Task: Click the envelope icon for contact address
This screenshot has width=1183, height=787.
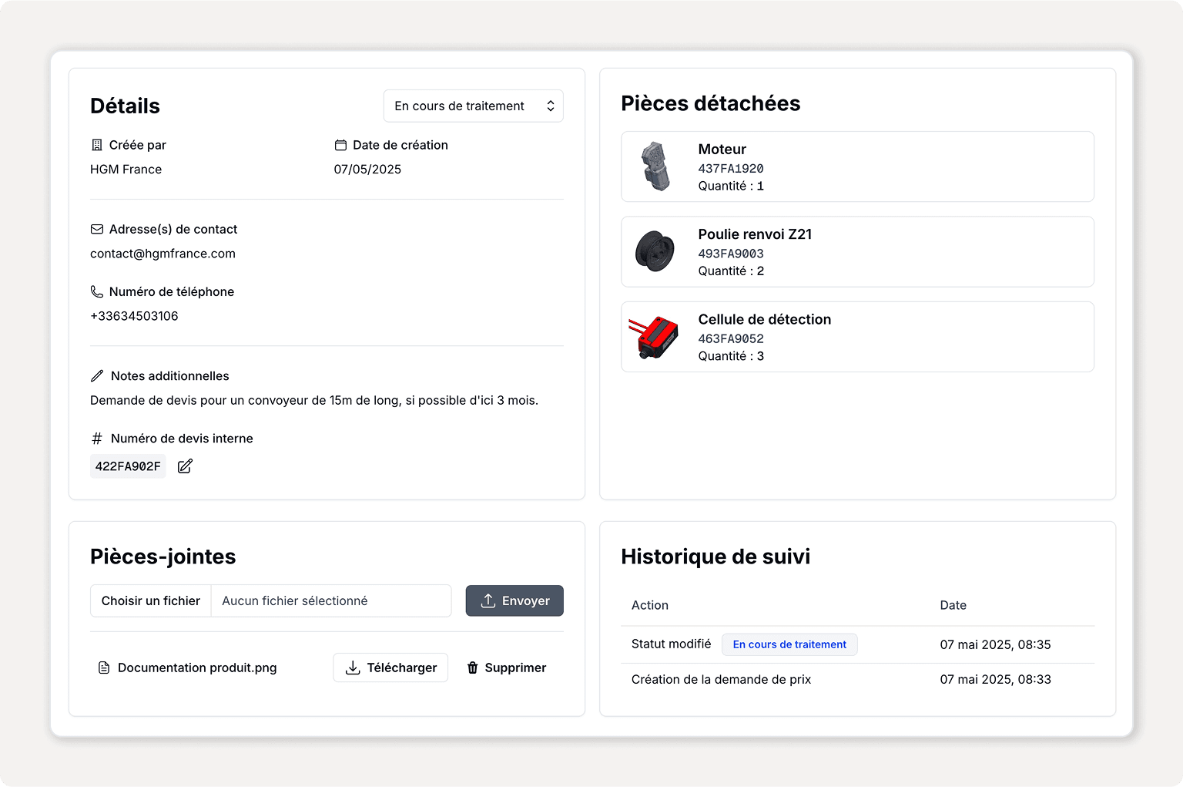Action: 97,229
